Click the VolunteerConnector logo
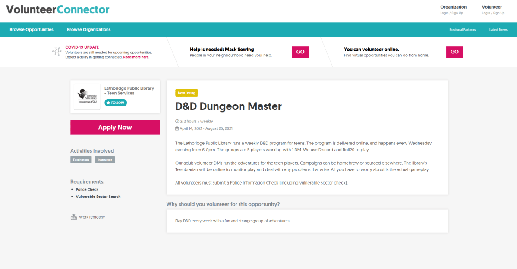Screen dimensions: 517x269 [57, 9]
